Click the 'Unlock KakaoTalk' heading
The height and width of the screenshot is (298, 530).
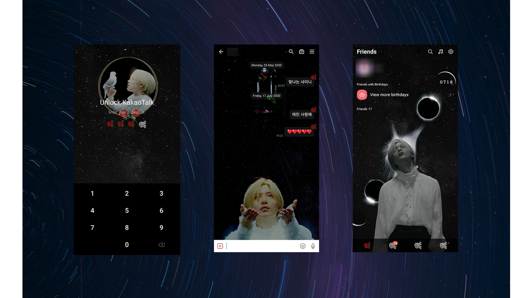click(x=127, y=102)
